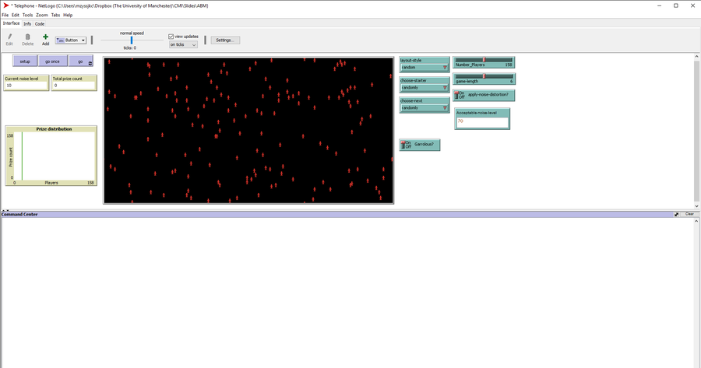Click the interface vertical scrollbar up arrow
The width and height of the screenshot is (701, 368).
(x=696, y=57)
